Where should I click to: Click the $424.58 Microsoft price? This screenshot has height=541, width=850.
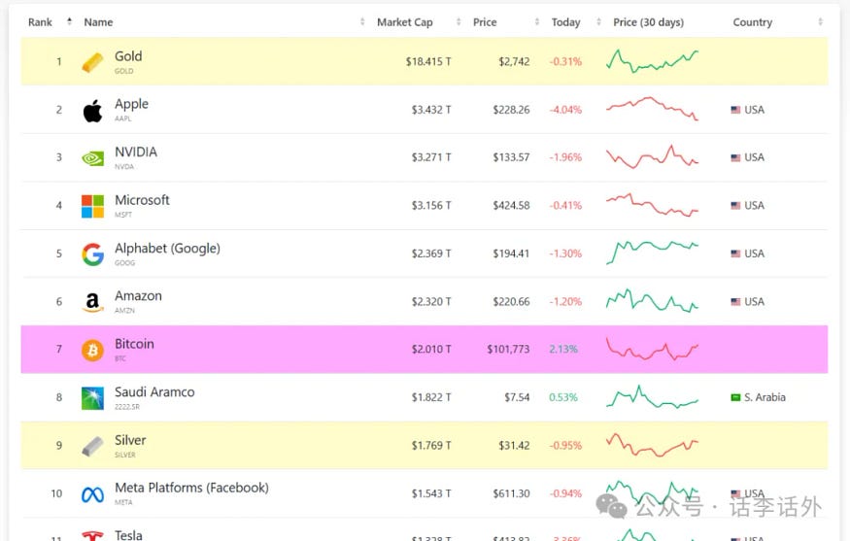tap(511, 206)
